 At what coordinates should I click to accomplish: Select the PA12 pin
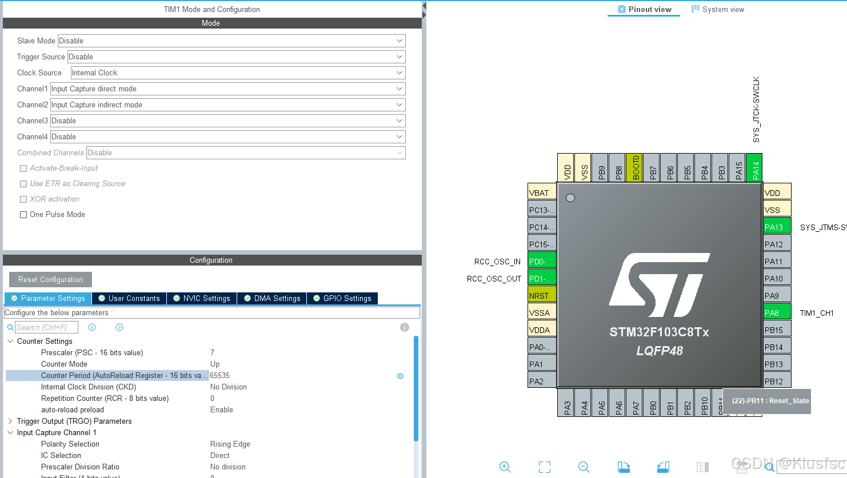pyautogui.click(x=777, y=244)
